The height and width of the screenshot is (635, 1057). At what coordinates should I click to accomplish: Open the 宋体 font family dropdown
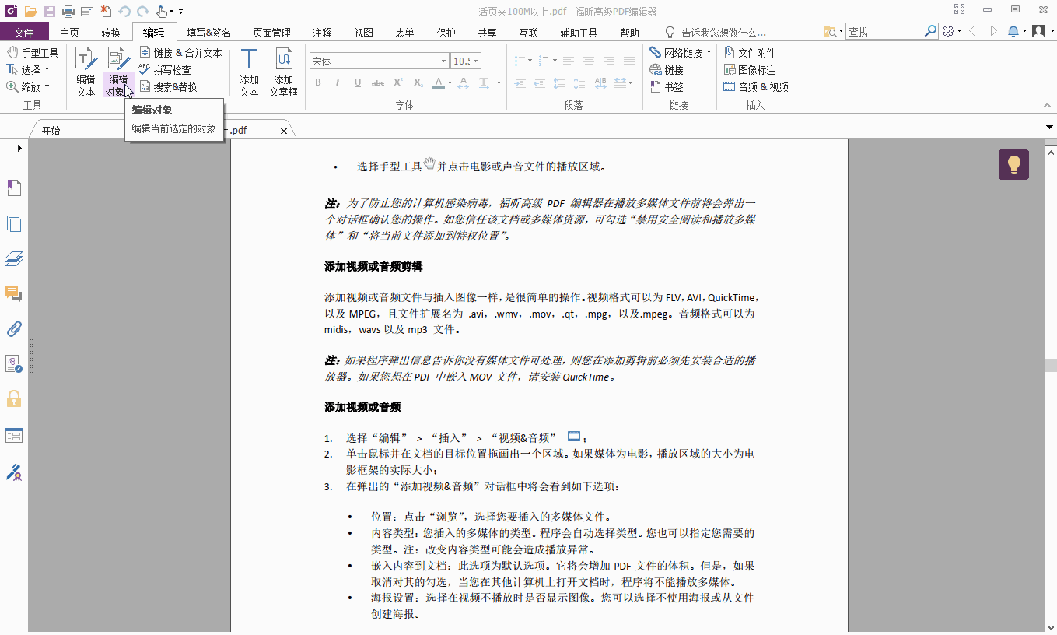click(x=443, y=60)
